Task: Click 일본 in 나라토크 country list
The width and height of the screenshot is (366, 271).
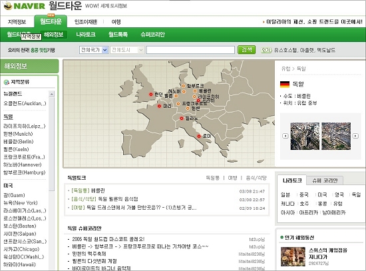Action: (x=285, y=194)
